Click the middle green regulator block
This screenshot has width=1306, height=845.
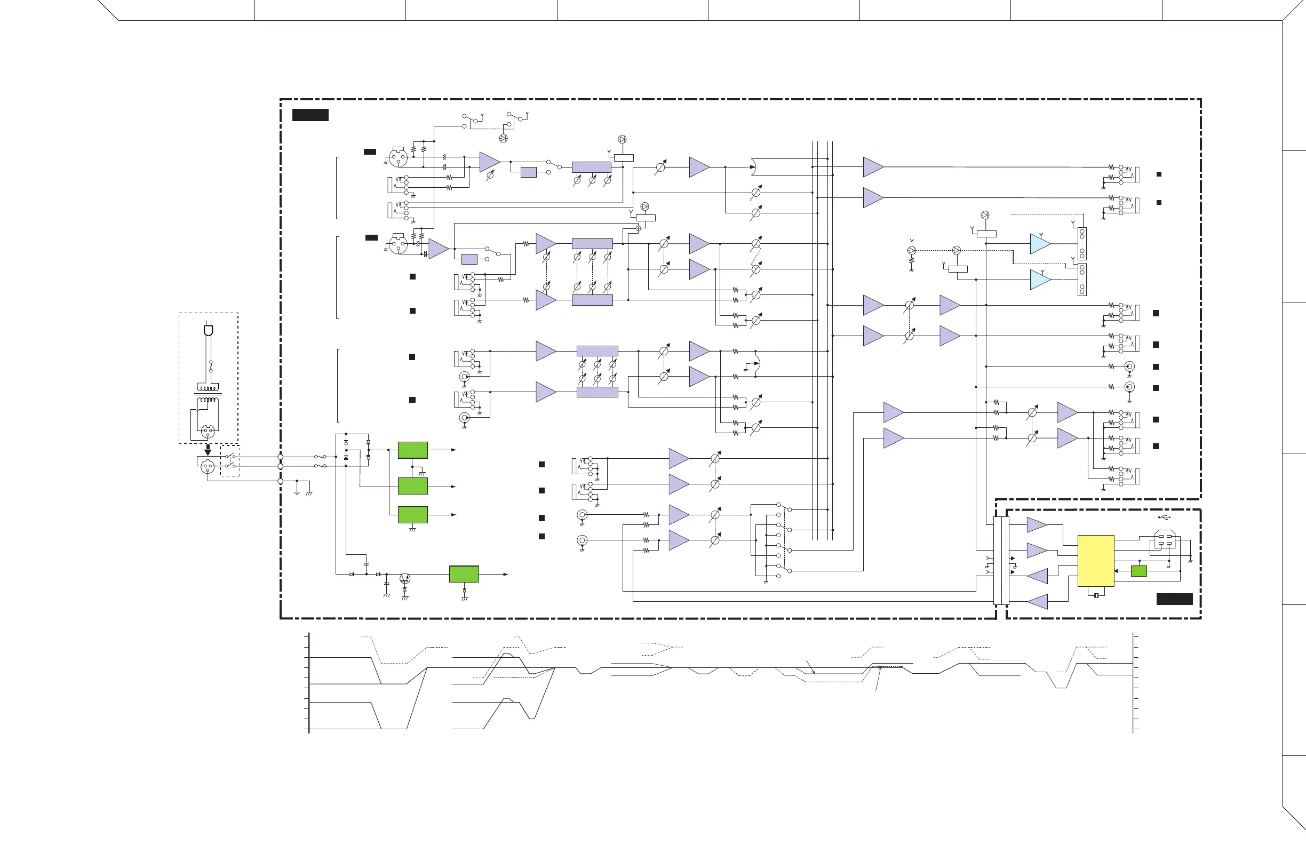point(412,486)
